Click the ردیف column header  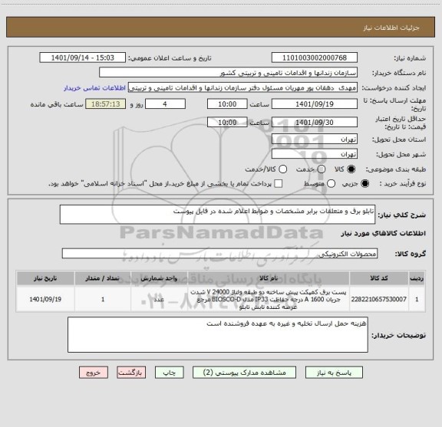coord(417,278)
